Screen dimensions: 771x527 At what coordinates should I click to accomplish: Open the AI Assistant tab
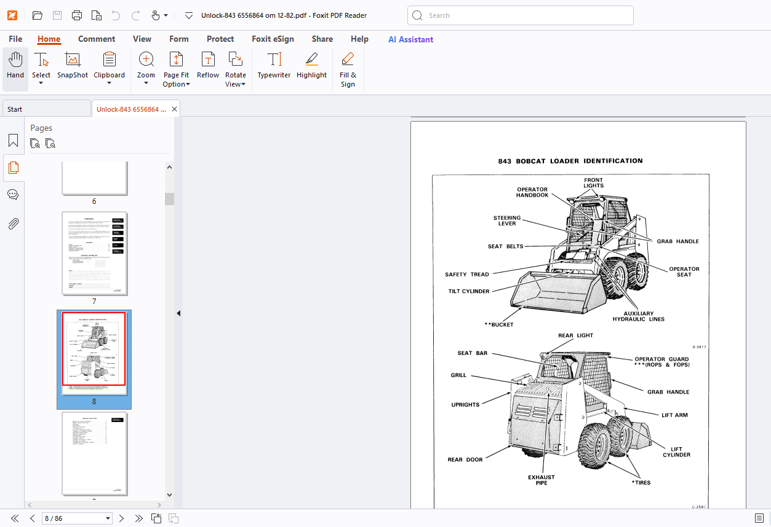click(410, 39)
